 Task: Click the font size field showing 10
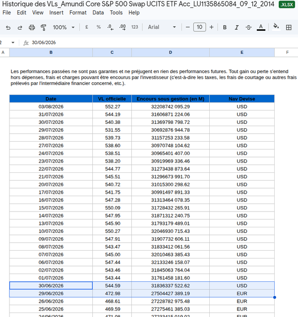[200, 27]
